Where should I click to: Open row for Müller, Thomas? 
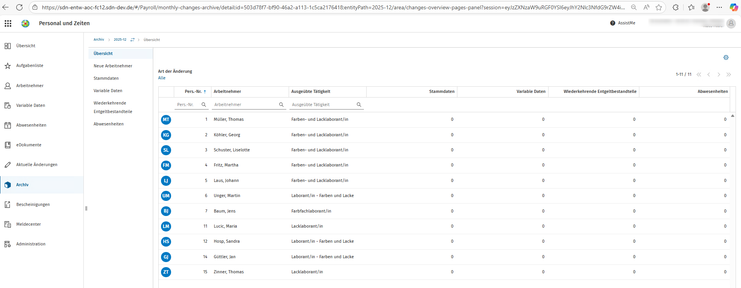pyautogui.click(x=444, y=120)
